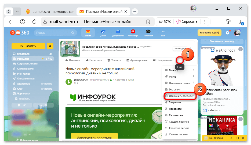
Task: Bookmark this page icon
Action: (148, 22)
